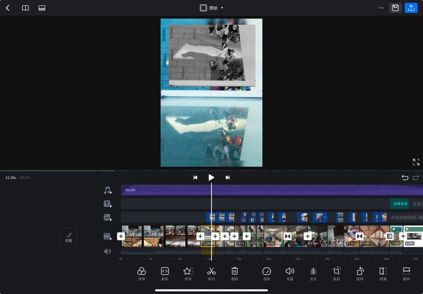Viewport: 423px width, 294px height.
Task: Seek on the progress bar below preview
Action: point(211,171)
